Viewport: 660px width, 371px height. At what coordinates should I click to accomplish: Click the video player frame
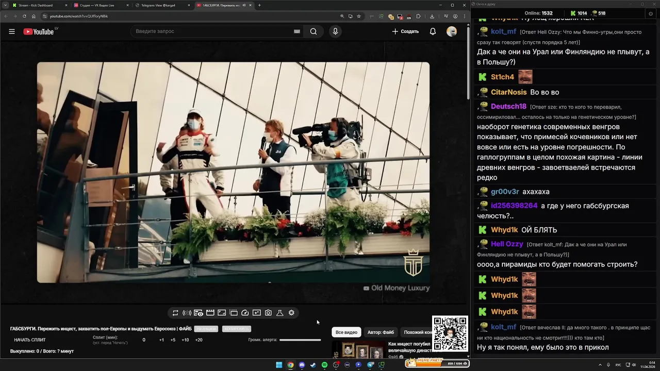(233, 173)
